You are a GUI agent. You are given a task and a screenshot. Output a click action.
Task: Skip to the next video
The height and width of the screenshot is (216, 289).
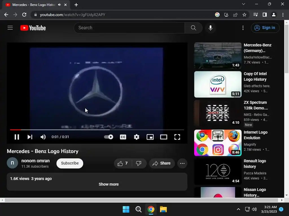[x=30, y=137]
